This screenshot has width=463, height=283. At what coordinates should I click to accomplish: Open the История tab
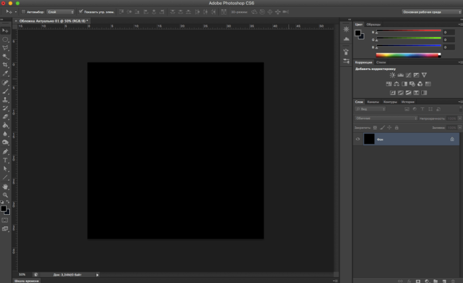407,102
